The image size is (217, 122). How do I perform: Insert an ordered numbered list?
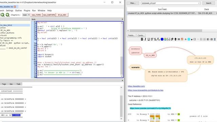tap(205, 39)
